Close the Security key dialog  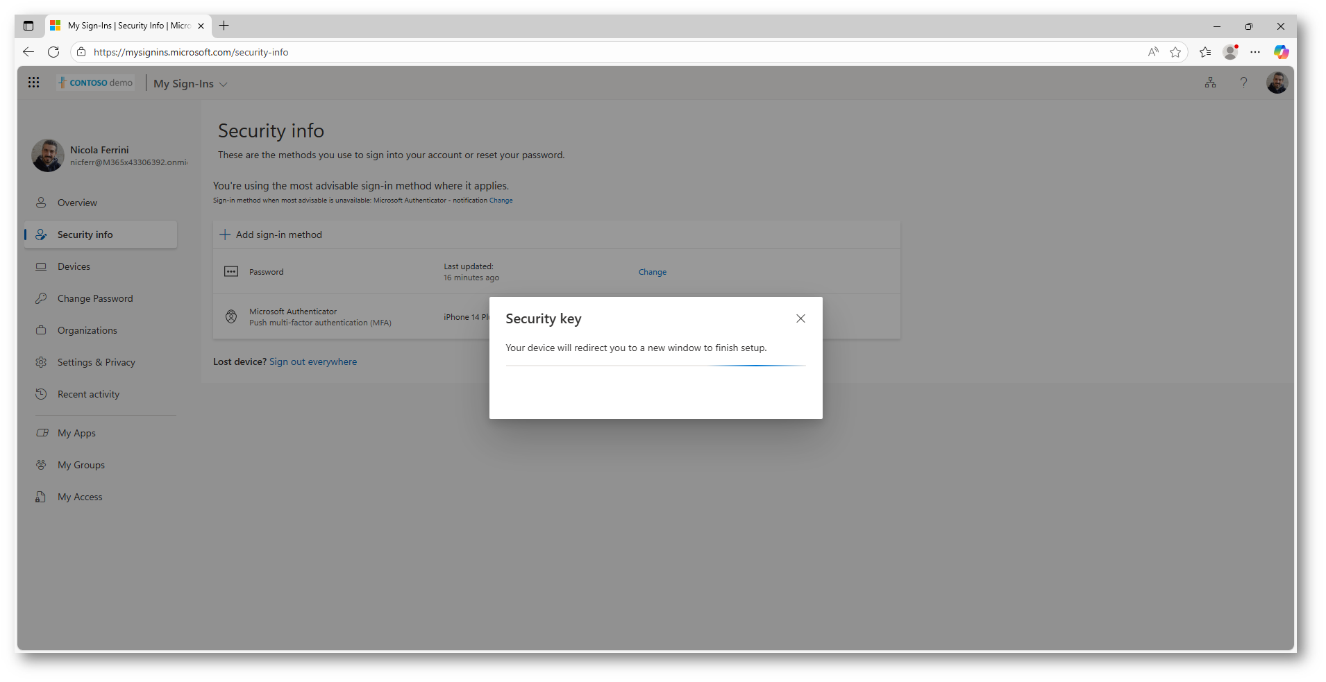pyautogui.click(x=800, y=318)
